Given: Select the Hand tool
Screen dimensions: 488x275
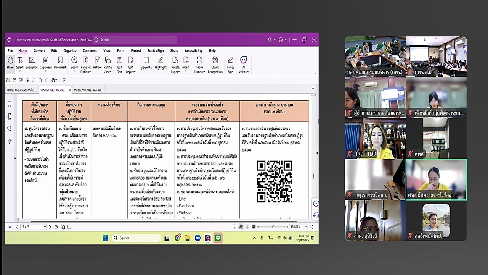Looking at the screenshot, I should [x=10, y=63].
